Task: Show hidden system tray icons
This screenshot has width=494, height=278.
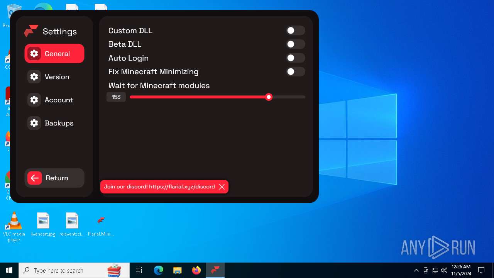Action: pyautogui.click(x=416, y=270)
